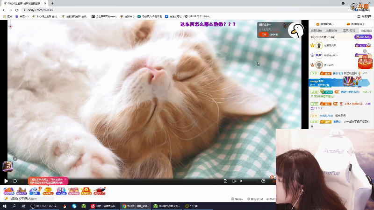Open the red spaceship activity icon
The height and width of the screenshot is (210, 374).
click(x=100, y=191)
